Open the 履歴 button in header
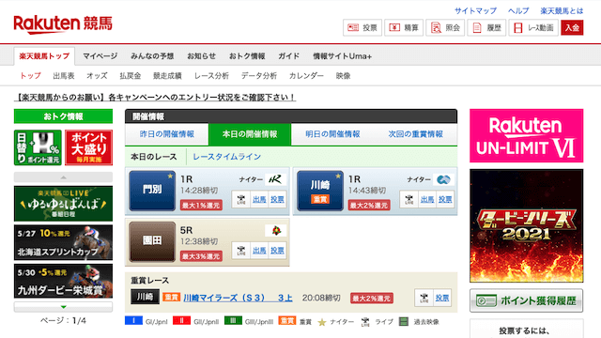This screenshot has height=338, width=601. pos(486,27)
